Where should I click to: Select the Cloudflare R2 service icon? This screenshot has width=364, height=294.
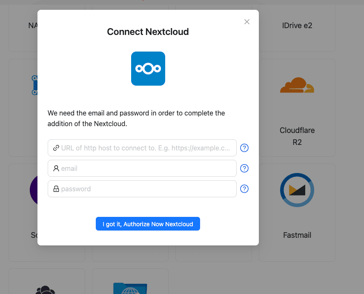tap(297, 85)
